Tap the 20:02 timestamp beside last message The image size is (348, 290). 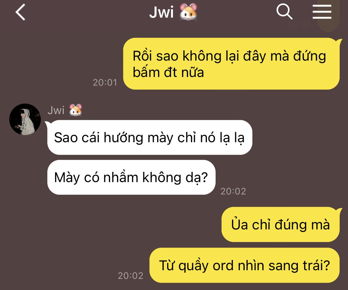131,275
